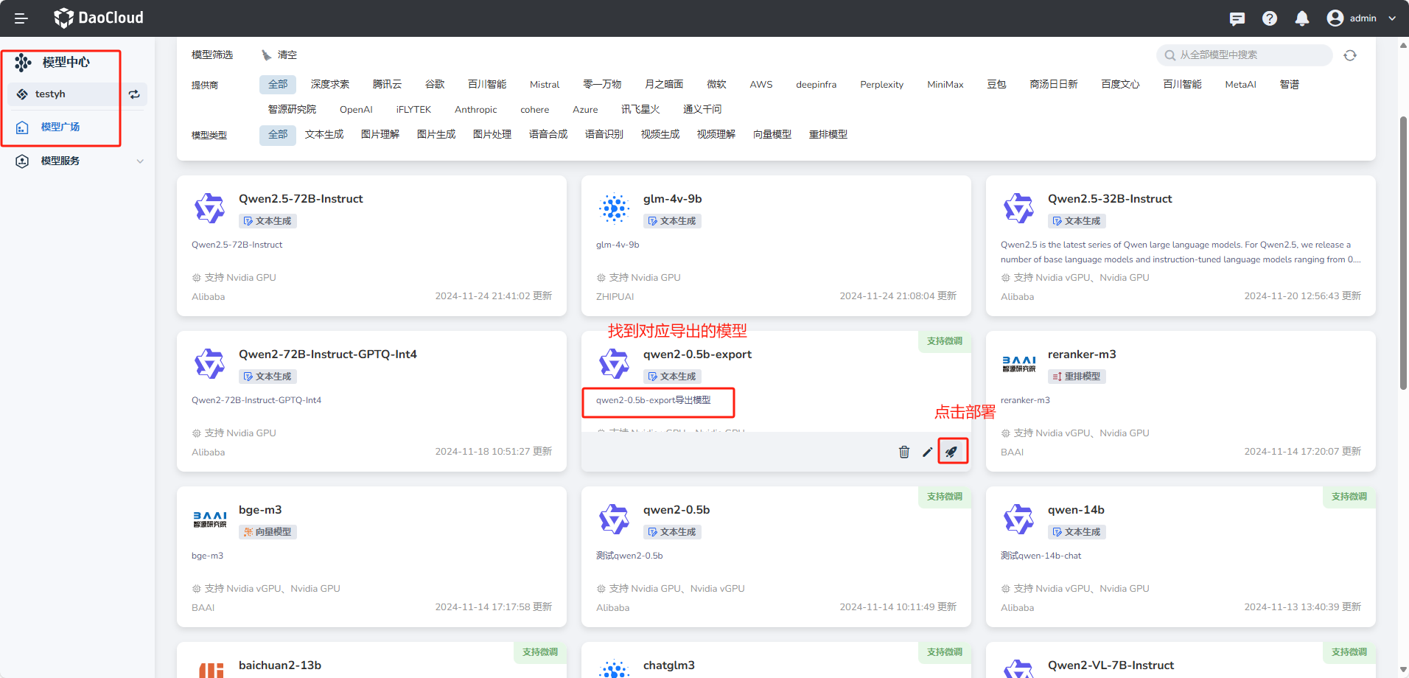This screenshot has height=678, width=1409.
Task: Click the 模型中心 module icon
Action: (23, 63)
